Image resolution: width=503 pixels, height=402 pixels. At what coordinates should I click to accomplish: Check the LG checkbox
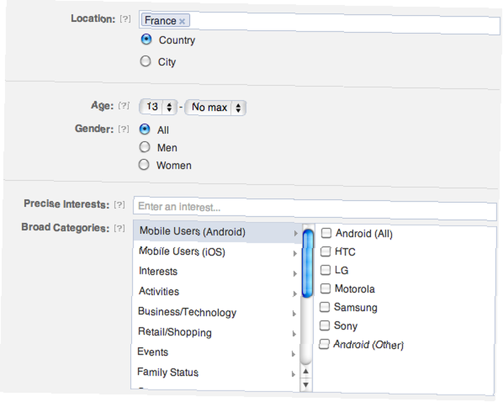325,270
